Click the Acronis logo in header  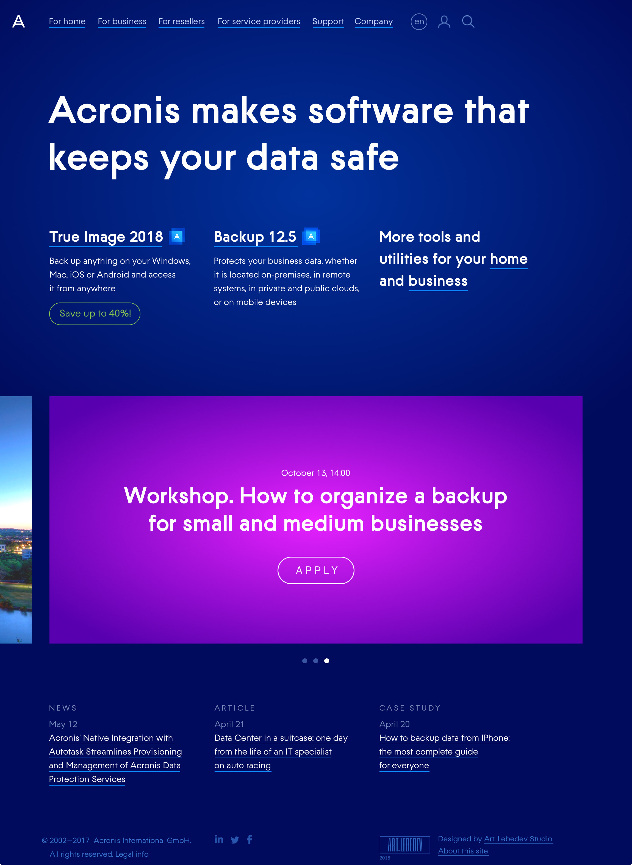[18, 21]
